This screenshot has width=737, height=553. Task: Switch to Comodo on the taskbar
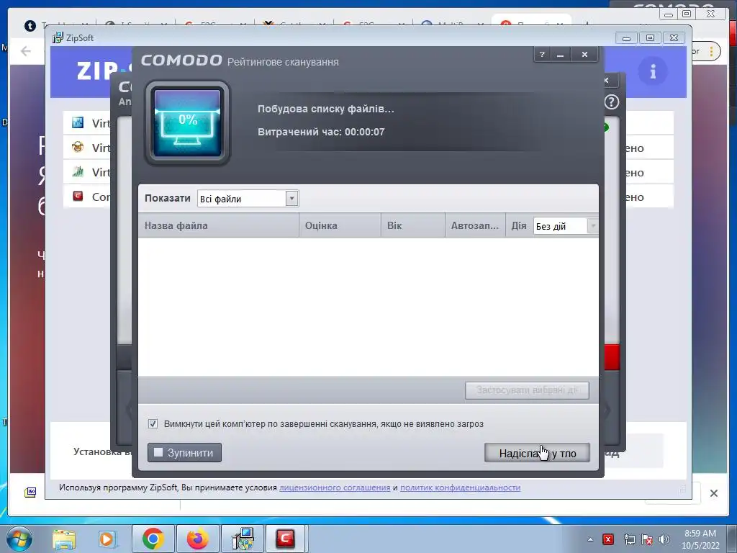point(286,539)
